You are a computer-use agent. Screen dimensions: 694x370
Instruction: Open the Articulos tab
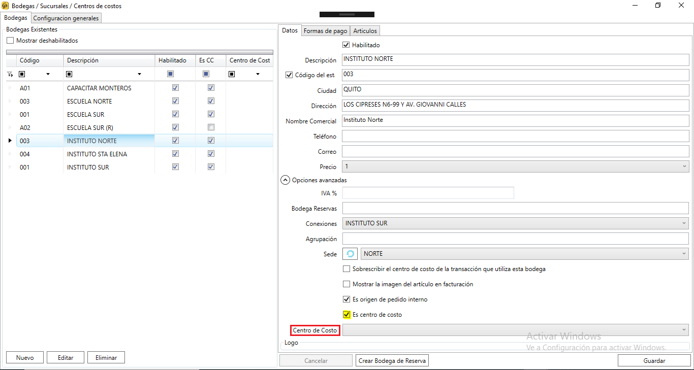tap(365, 31)
